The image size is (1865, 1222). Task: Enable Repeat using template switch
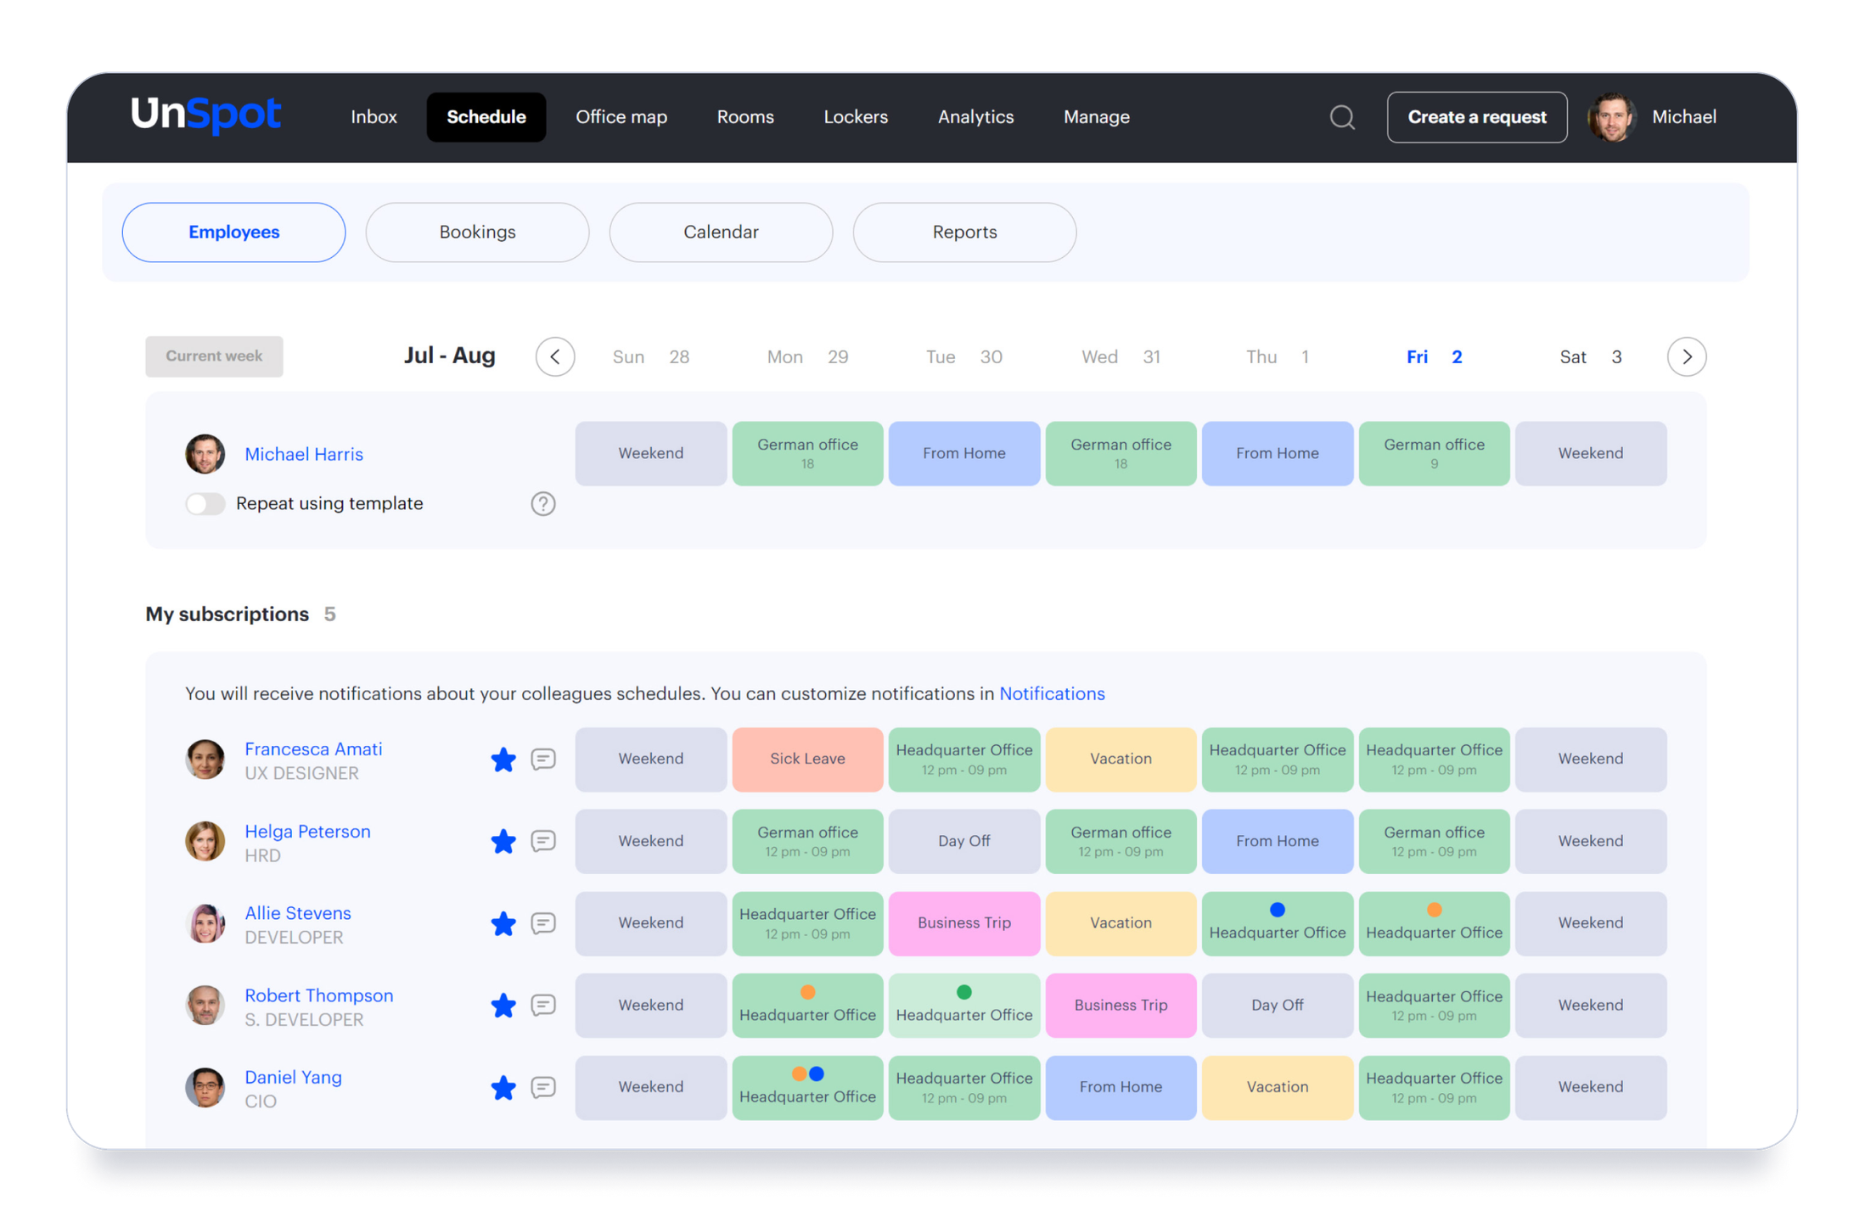205,504
